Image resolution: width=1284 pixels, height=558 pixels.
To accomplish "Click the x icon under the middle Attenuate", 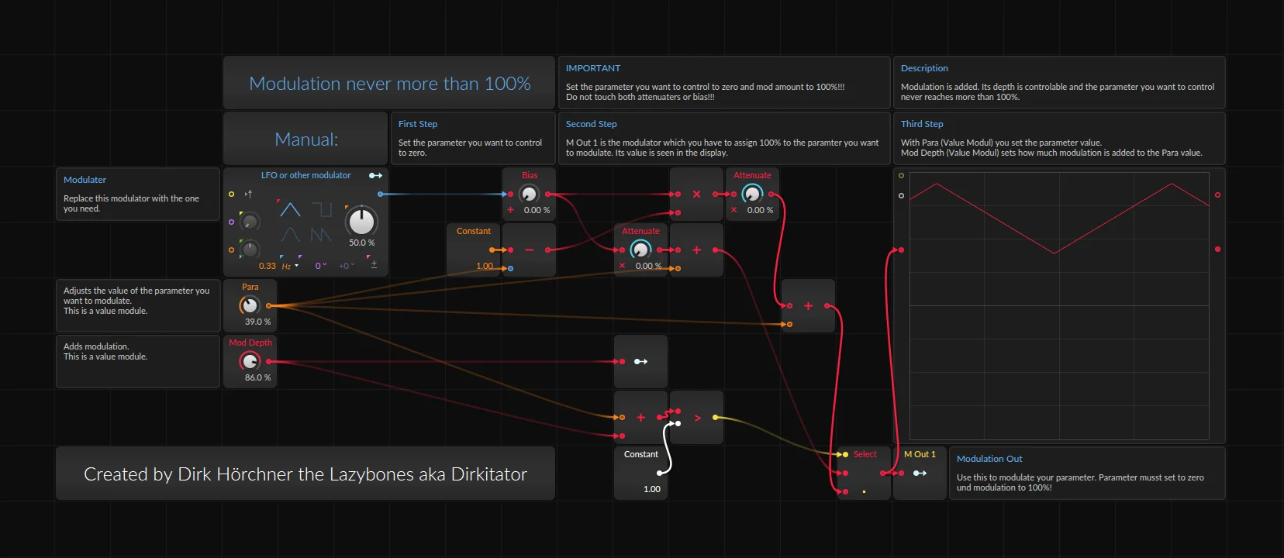I will pos(622,266).
